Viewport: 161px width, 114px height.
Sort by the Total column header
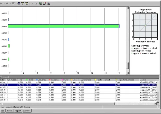tap(22, 80)
